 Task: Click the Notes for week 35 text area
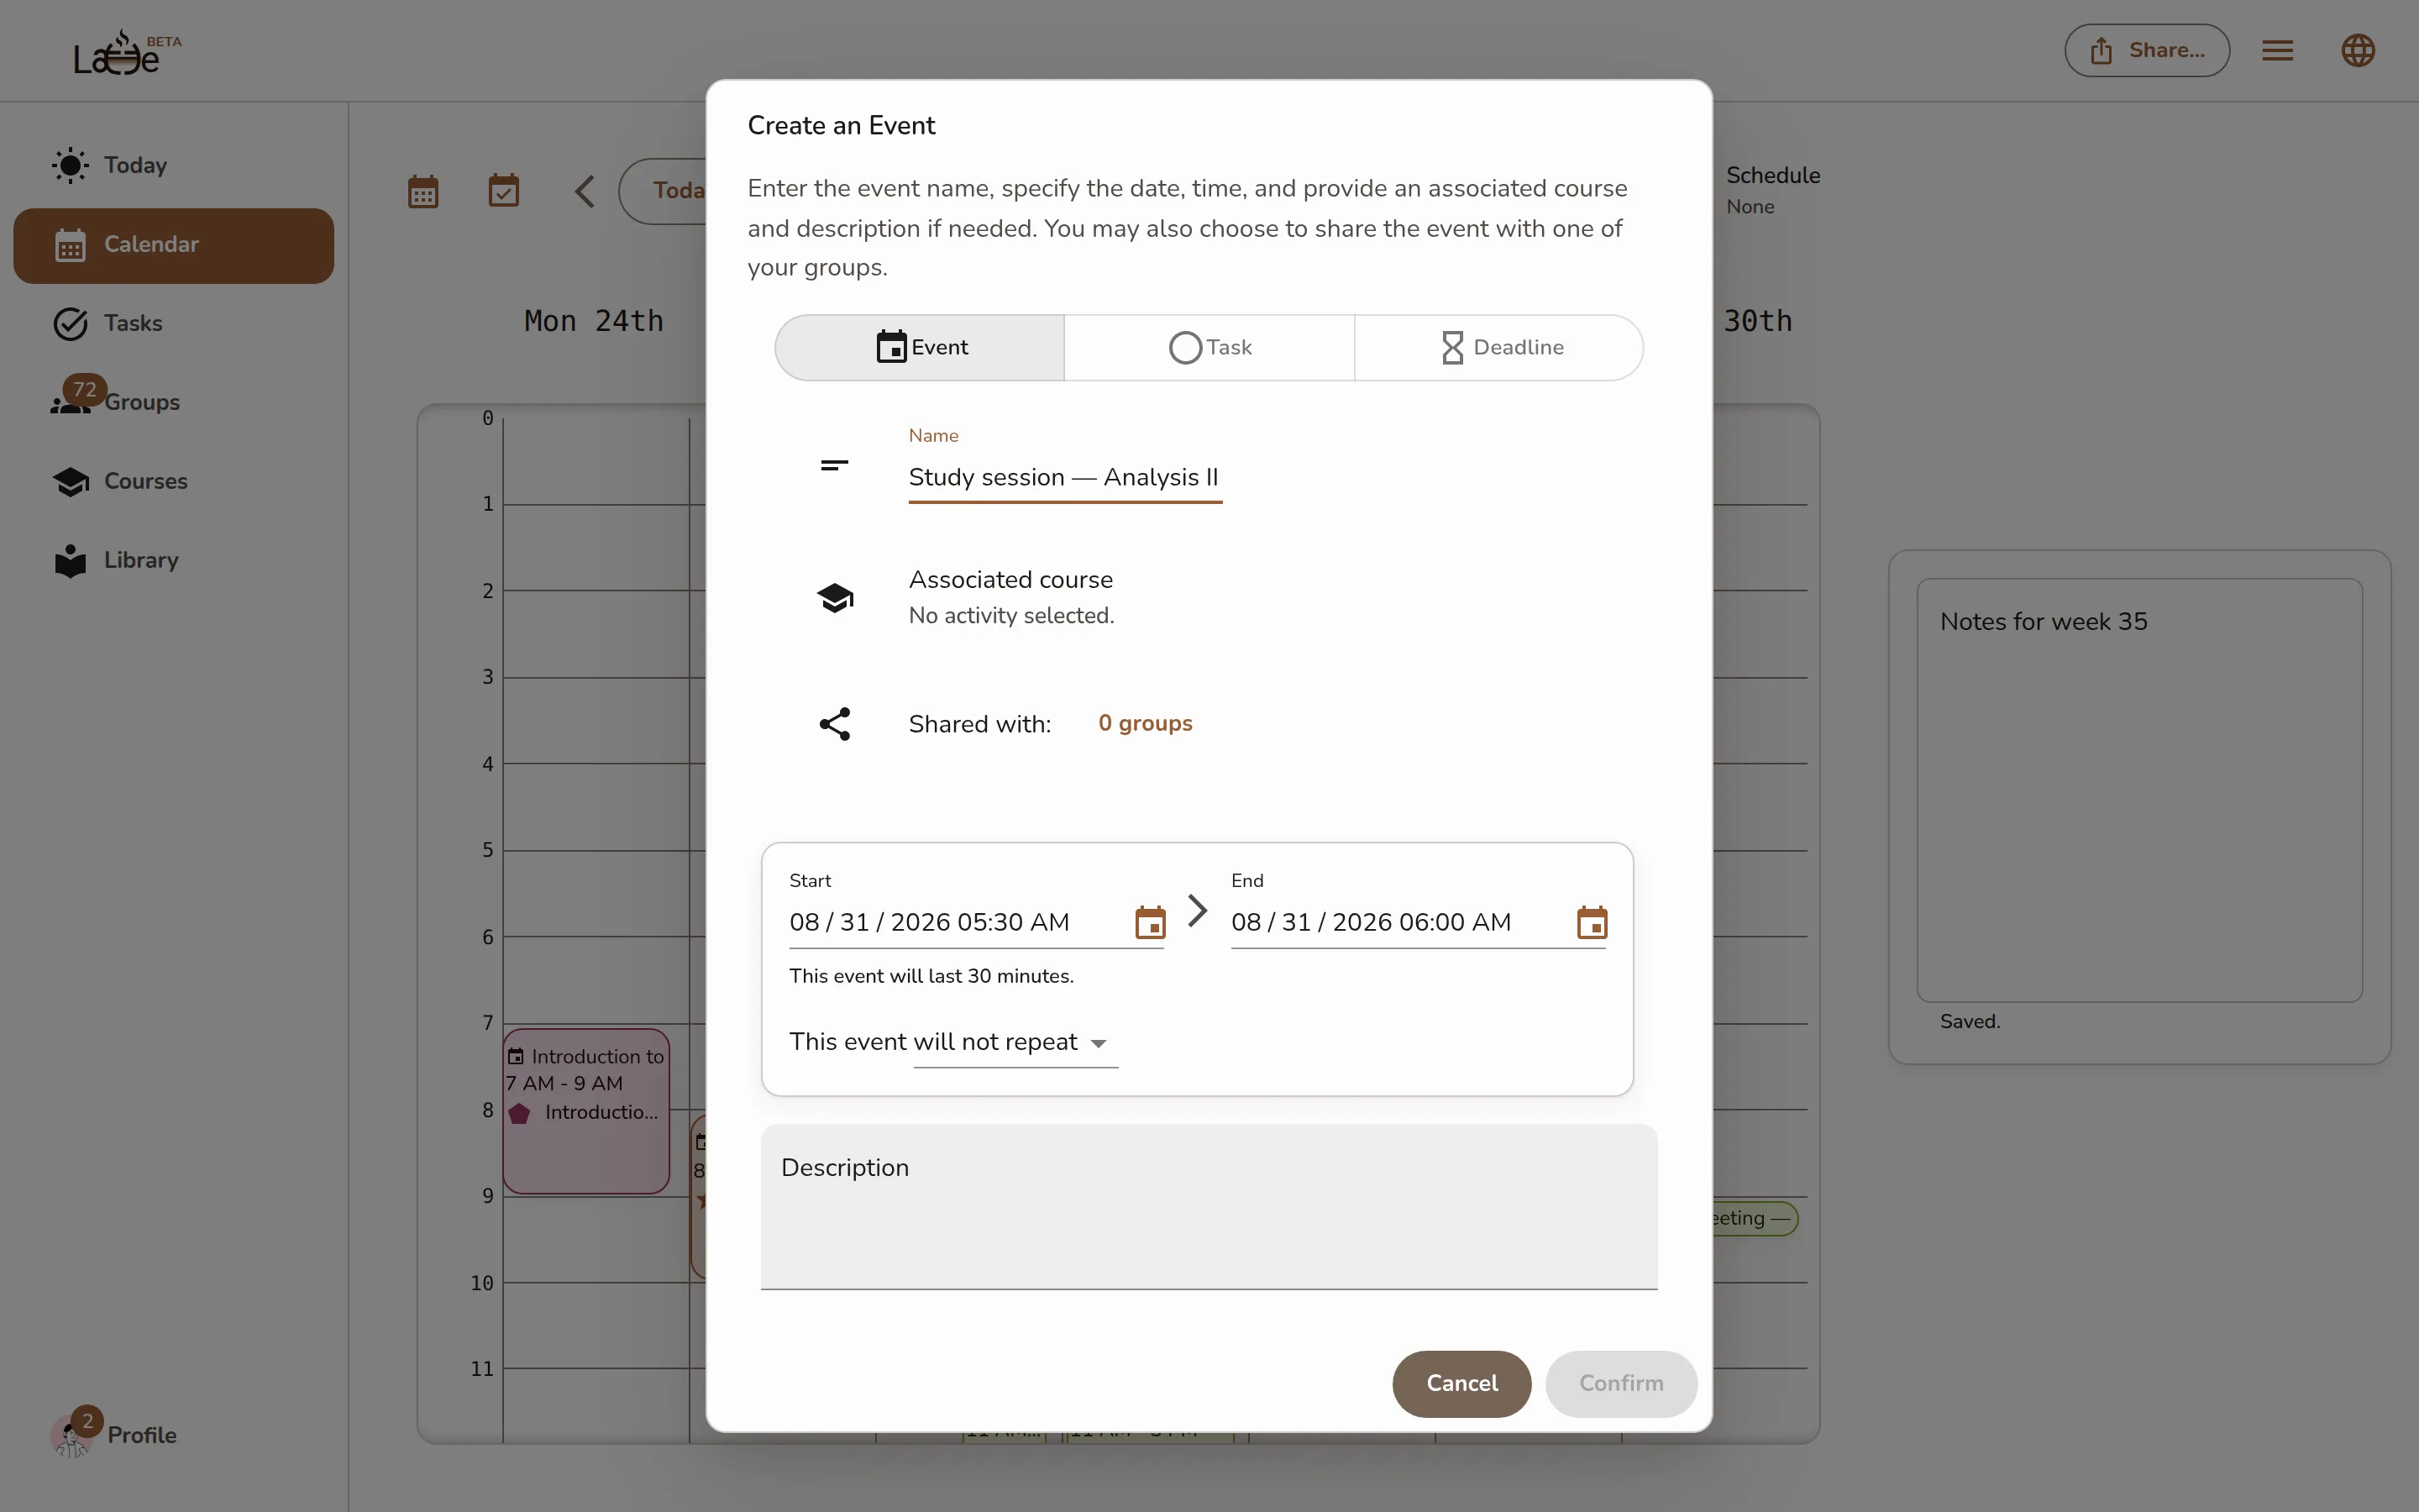click(x=2139, y=790)
